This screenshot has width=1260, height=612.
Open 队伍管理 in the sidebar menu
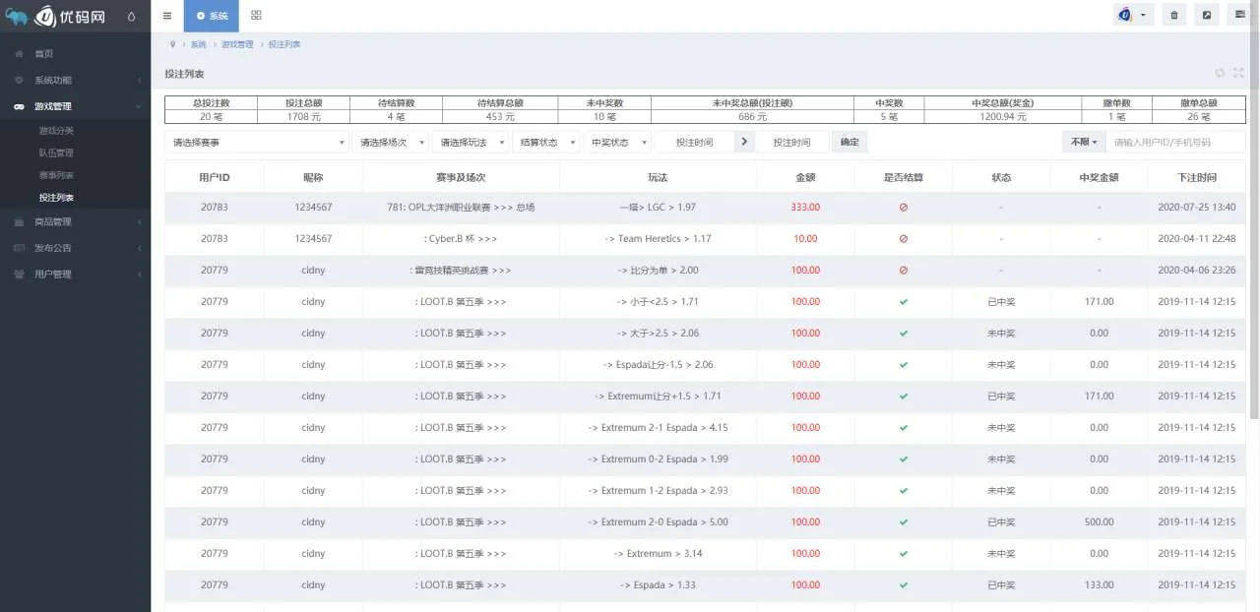point(56,153)
